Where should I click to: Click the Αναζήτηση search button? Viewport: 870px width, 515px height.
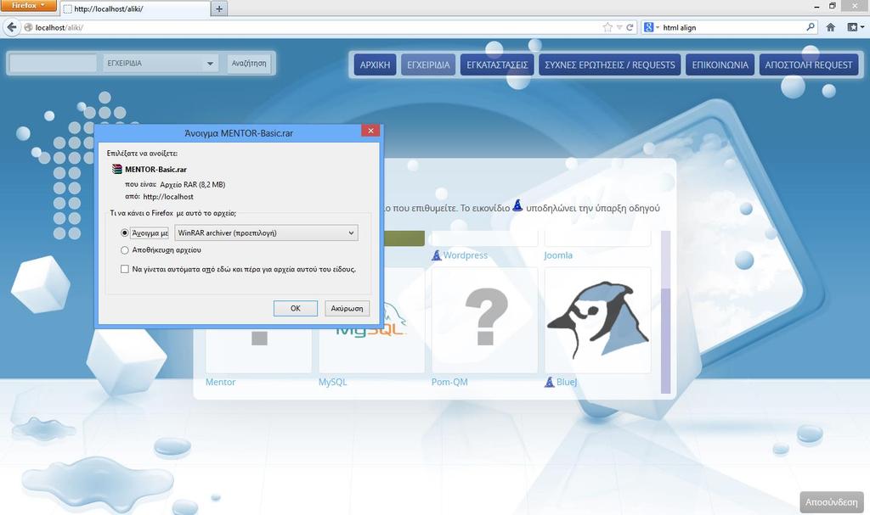pos(249,63)
